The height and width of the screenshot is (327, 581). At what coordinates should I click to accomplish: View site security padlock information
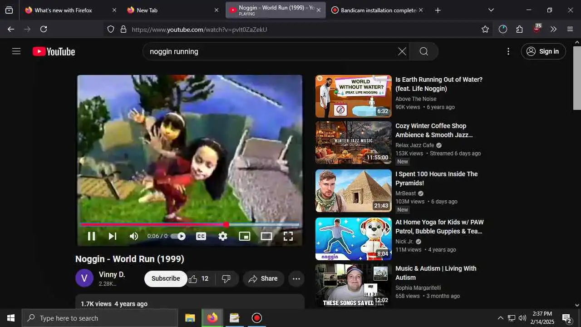123,29
